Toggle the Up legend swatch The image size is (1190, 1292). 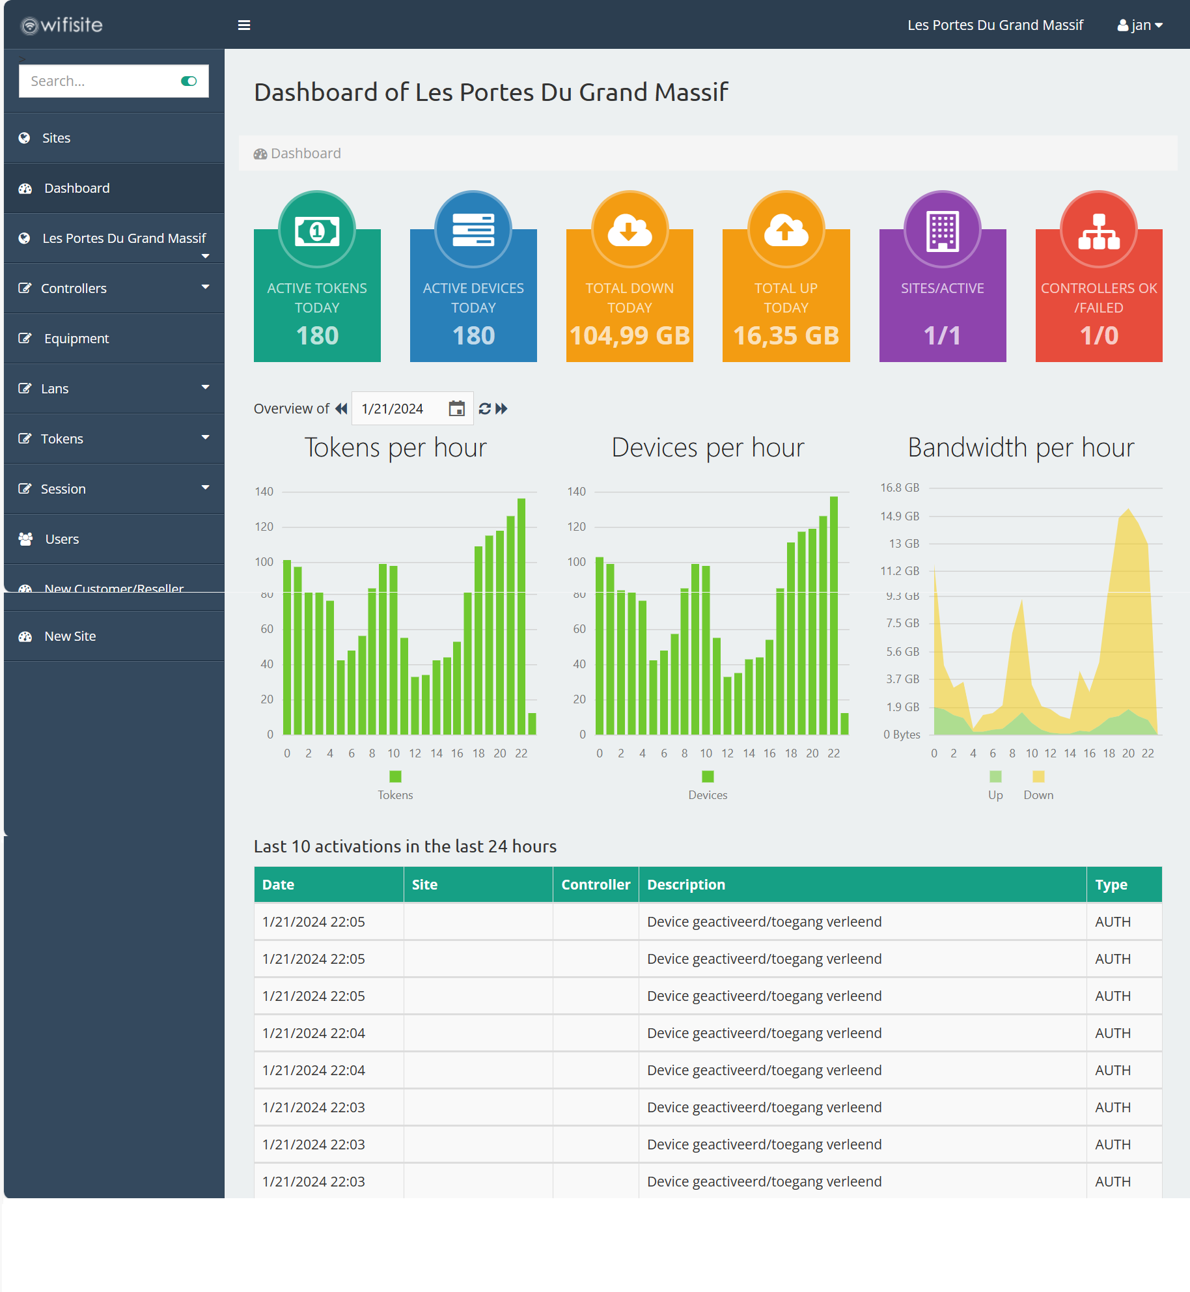pos(995,776)
